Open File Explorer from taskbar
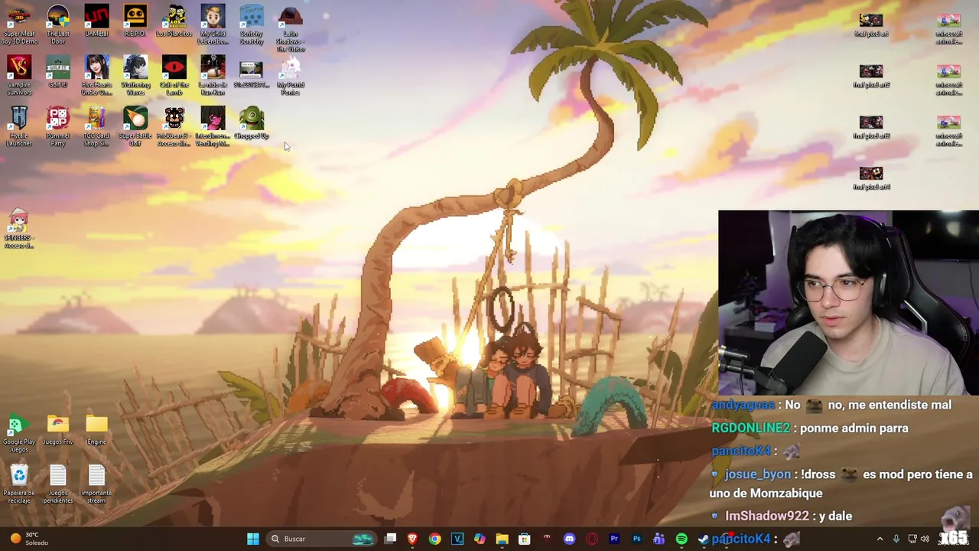This screenshot has height=551, width=979. tap(502, 539)
